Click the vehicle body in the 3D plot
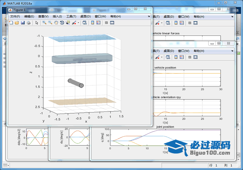The height and width of the screenshot is (170, 243). [82, 58]
